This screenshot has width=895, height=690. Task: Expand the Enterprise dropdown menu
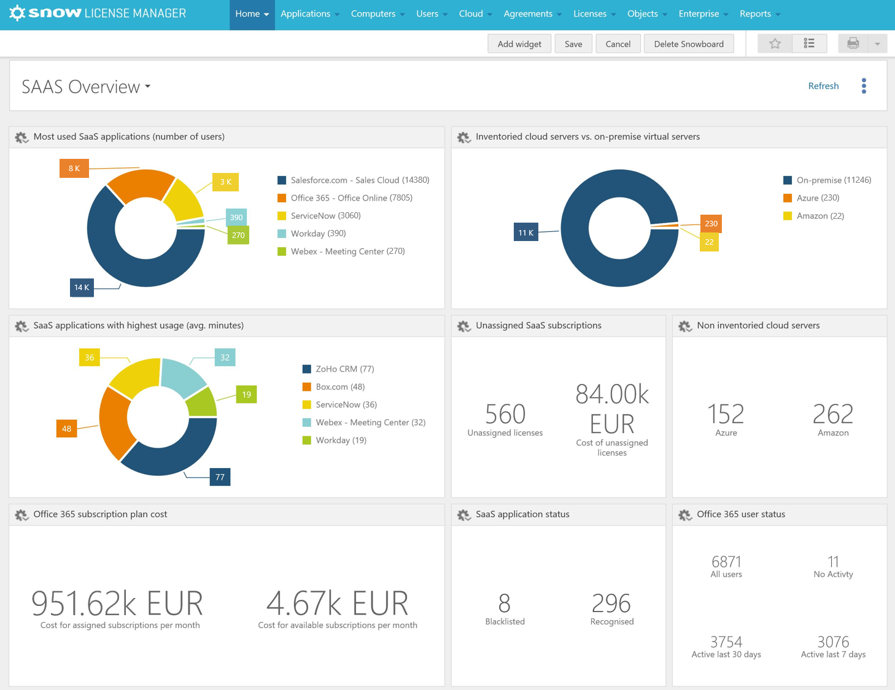pos(703,14)
